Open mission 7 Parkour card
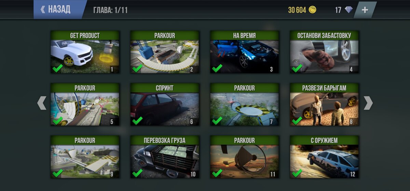Viewport: 410px width, 191px height. (245, 105)
